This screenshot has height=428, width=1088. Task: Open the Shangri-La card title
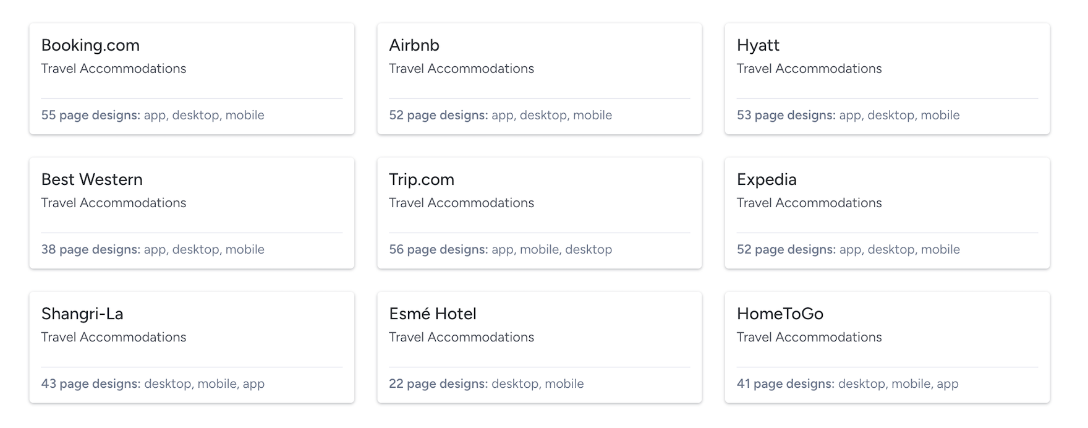point(82,314)
